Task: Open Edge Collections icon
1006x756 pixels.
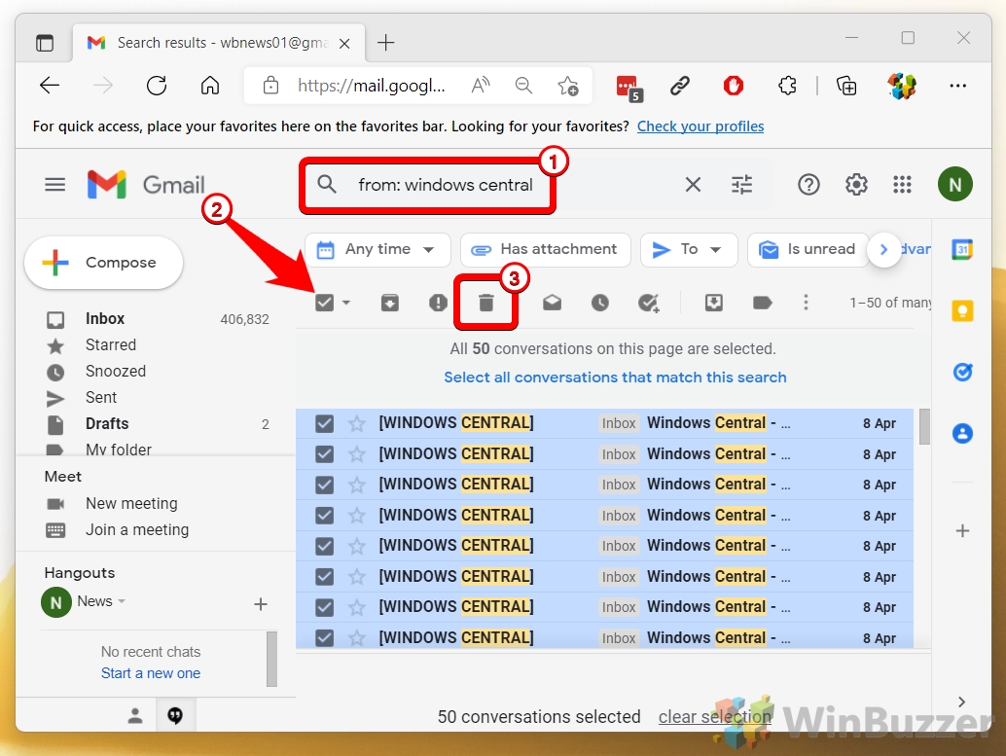Action: coord(846,86)
